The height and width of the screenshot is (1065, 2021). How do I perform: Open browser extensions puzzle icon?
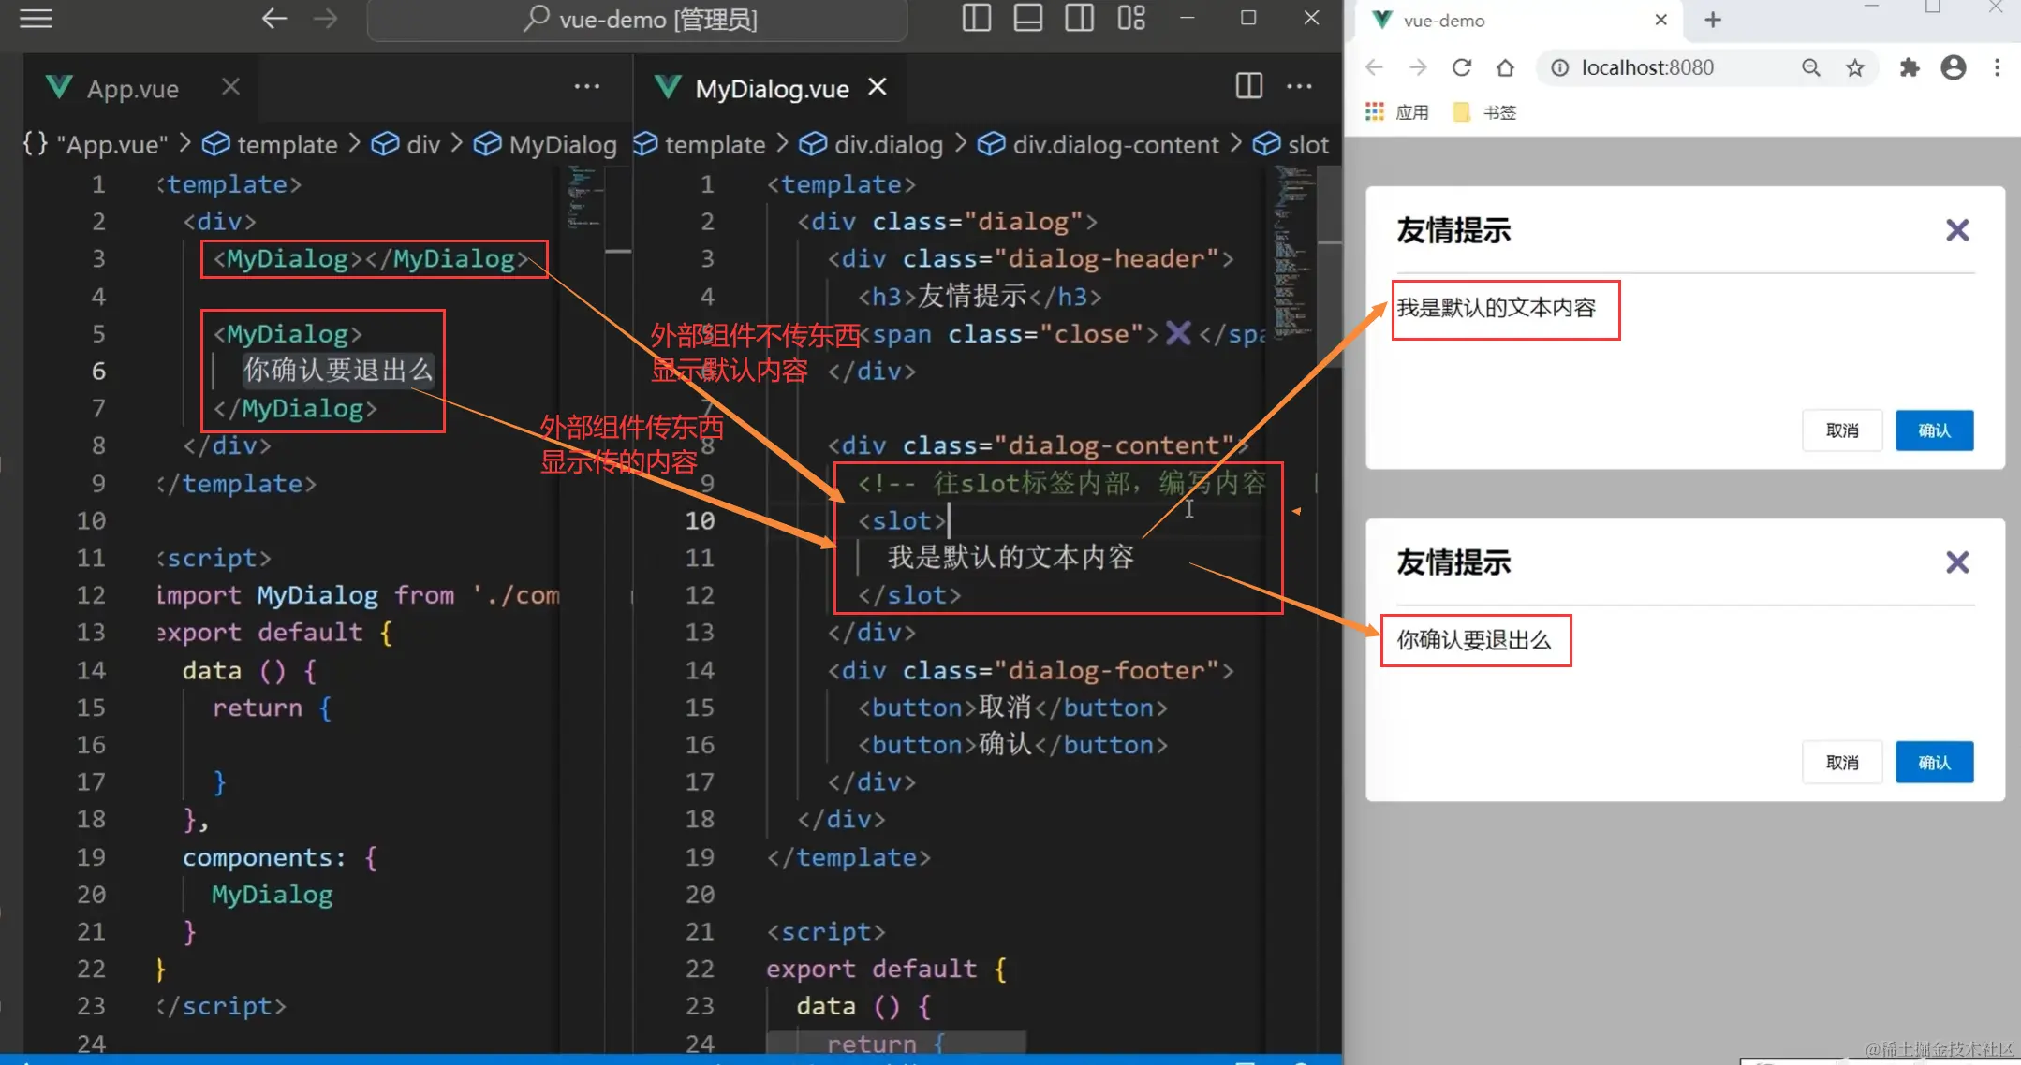coord(1909,67)
